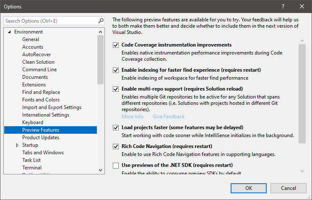This screenshot has height=200, width=312.
Task: Open Tabs and Windows settings
Action: (x=43, y=153)
